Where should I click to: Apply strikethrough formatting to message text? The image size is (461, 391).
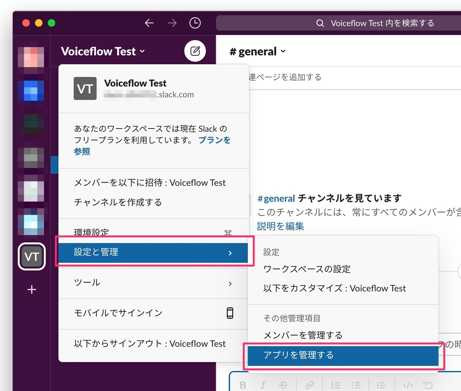(x=283, y=384)
